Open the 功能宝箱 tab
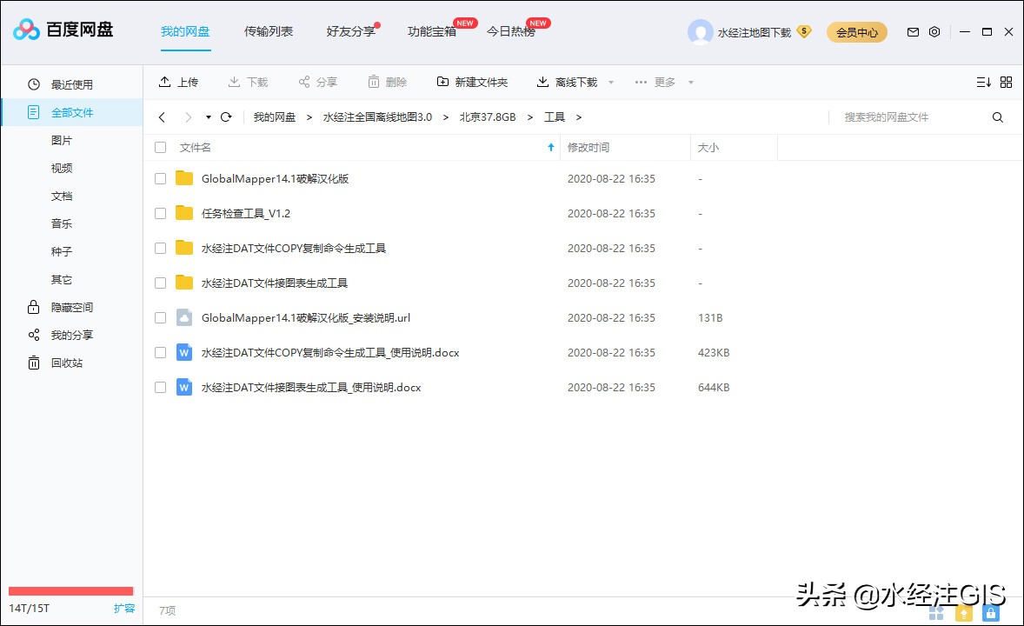Viewport: 1024px width, 626px height. click(432, 30)
